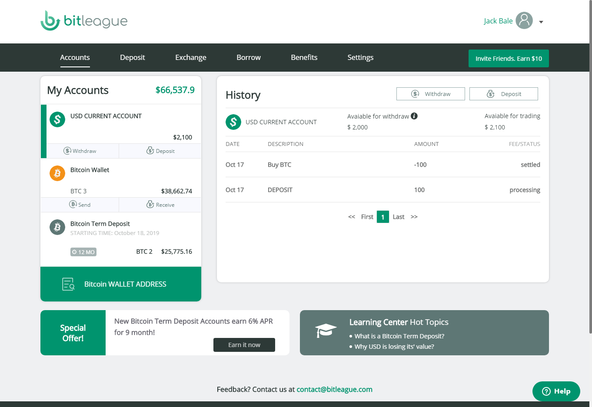
Task: Select the orange Bitcoin Wallet icon
Action: (57, 173)
